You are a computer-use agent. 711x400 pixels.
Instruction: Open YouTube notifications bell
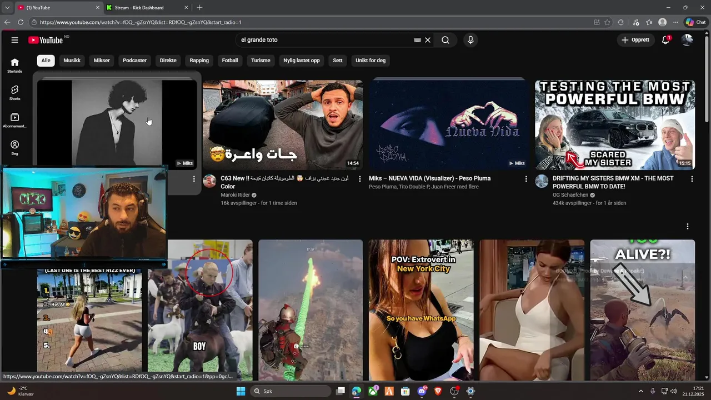(x=665, y=40)
